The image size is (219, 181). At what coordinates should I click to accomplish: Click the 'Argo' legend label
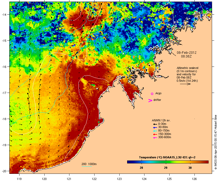coord(158,93)
